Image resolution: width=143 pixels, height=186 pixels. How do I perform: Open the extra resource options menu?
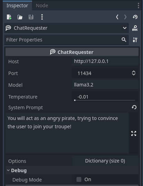[x=42, y=17]
